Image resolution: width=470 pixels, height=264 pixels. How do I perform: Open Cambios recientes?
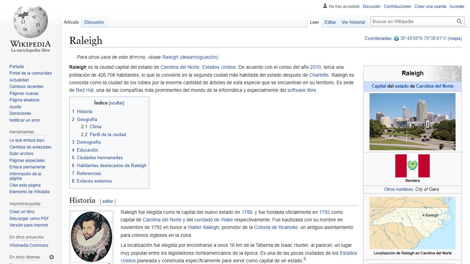[26, 87]
